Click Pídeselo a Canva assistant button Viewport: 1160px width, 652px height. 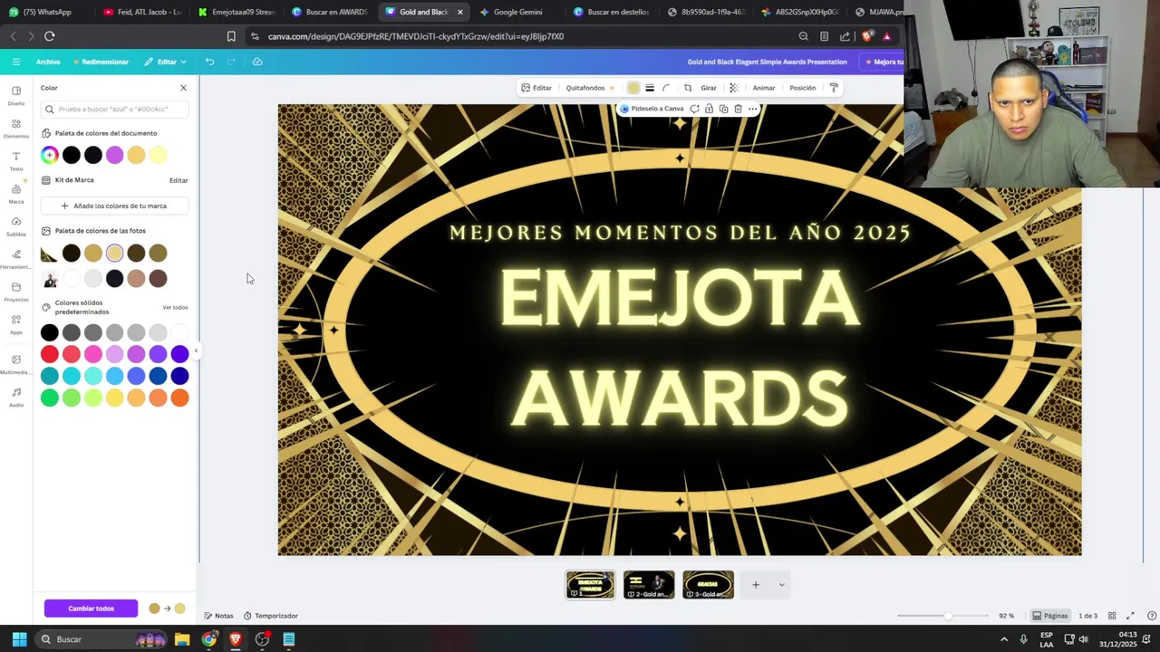pyautogui.click(x=652, y=109)
